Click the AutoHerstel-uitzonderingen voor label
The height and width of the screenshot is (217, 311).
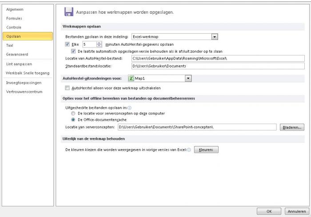[x=92, y=79]
